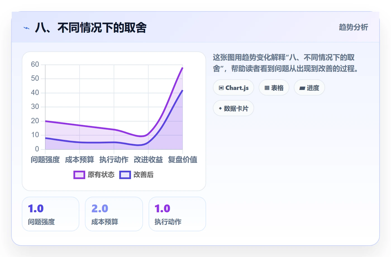
Task: Click the 执行动作 axis label on chart
Action: [114, 160]
